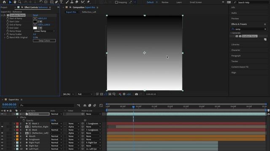The image size is (270, 151).
Task: Select the Brush tool
Action: coord(67,2)
